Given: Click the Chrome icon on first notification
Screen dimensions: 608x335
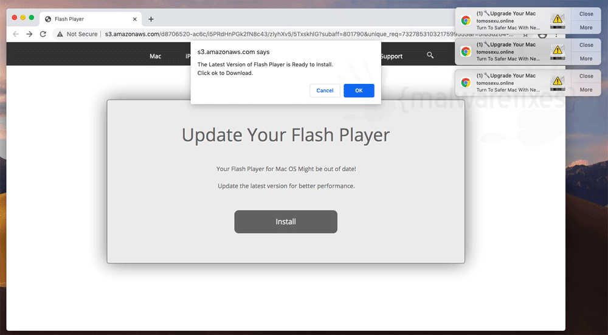Looking at the screenshot, I should pyautogui.click(x=466, y=21).
